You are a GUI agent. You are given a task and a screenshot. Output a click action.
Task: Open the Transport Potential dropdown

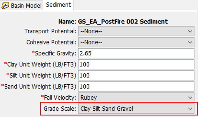136,31
